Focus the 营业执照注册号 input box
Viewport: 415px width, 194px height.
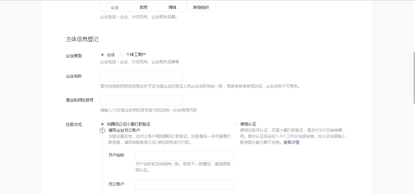[x=141, y=101]
